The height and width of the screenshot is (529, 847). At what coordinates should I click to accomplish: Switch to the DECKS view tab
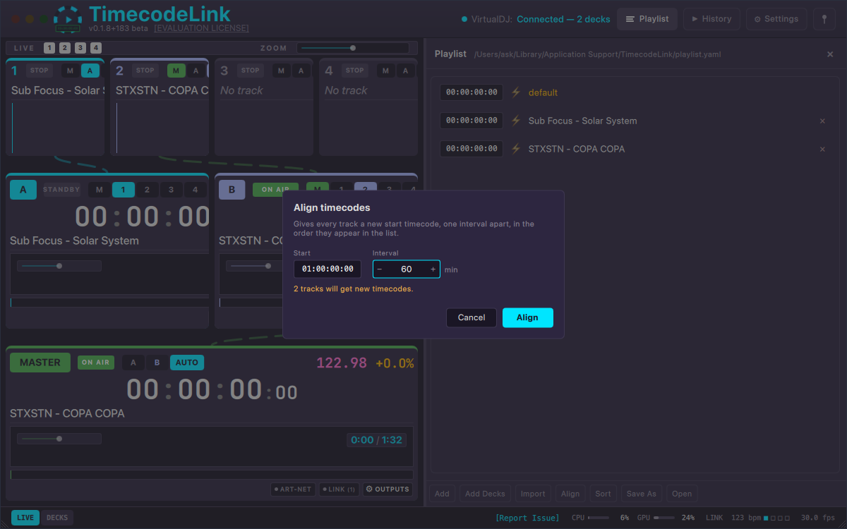click(57, 518)
